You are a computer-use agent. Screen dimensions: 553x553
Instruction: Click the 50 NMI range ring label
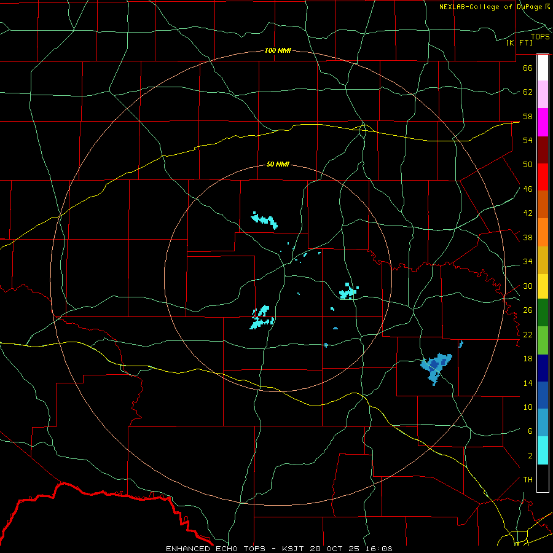pyautogui.click(x=278, y=164)
